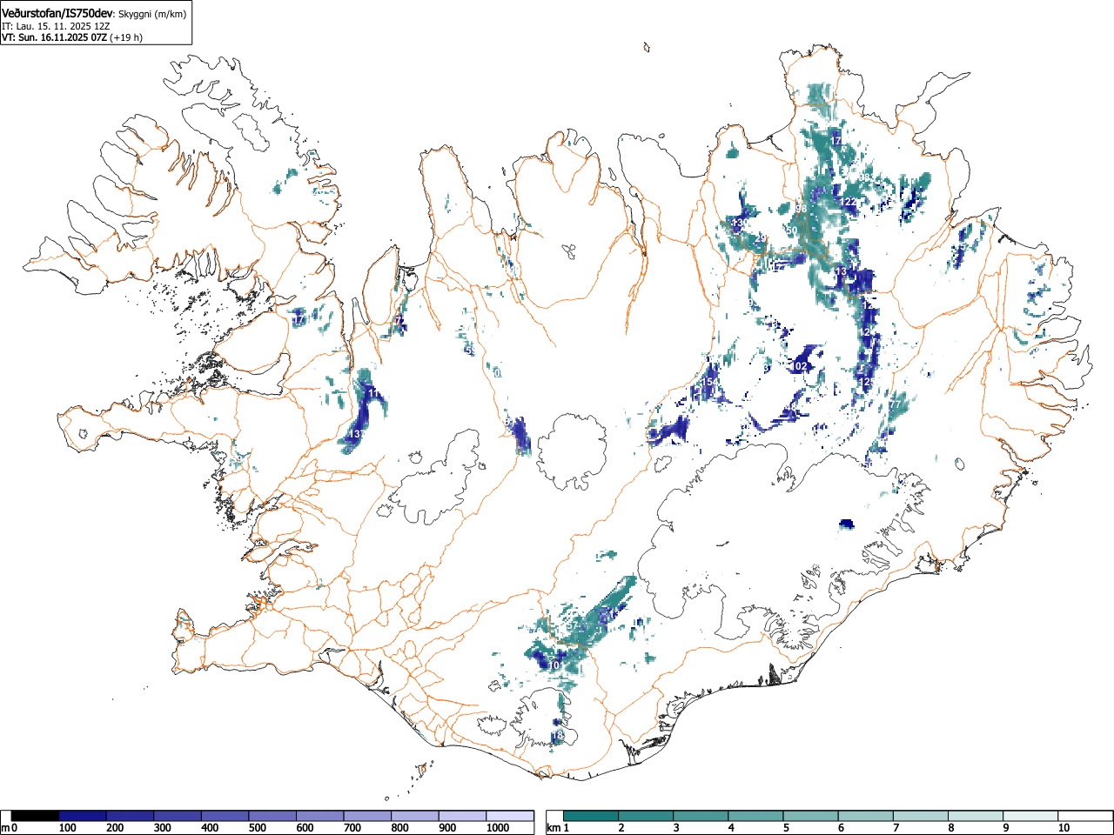This screenshot has width=1114, height=835.
Task: Click the 700–800 m legend color swatch
Action: [x=367, y=816]
